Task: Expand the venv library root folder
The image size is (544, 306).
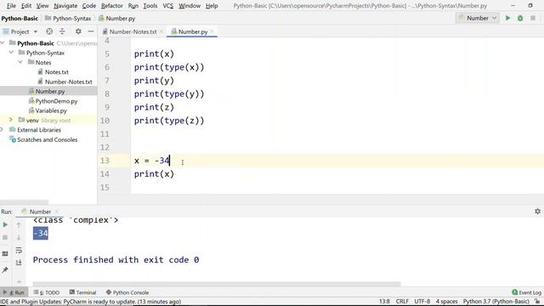Action: coord(11,120)
